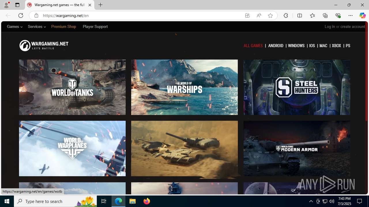
Task: Filter games by XBOX
Action: coord(336,46)
